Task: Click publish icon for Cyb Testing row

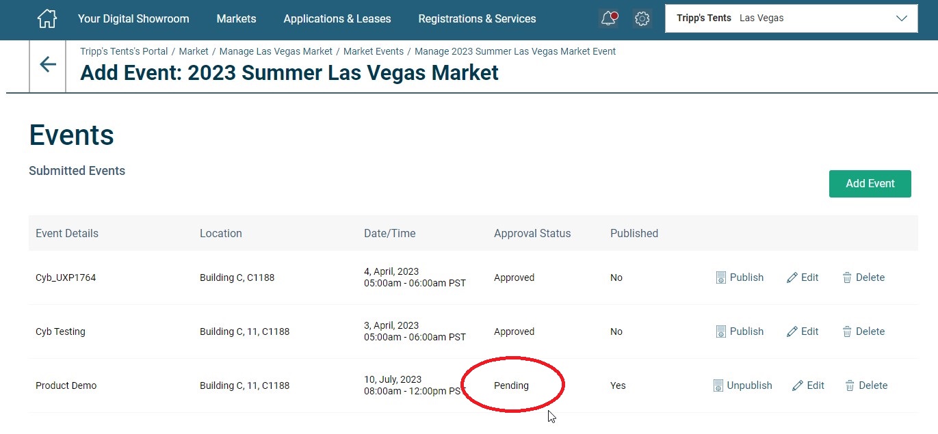Action: coord(720,331)
